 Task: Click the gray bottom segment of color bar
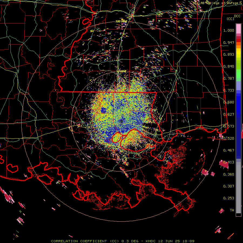(x=238, y=188)
